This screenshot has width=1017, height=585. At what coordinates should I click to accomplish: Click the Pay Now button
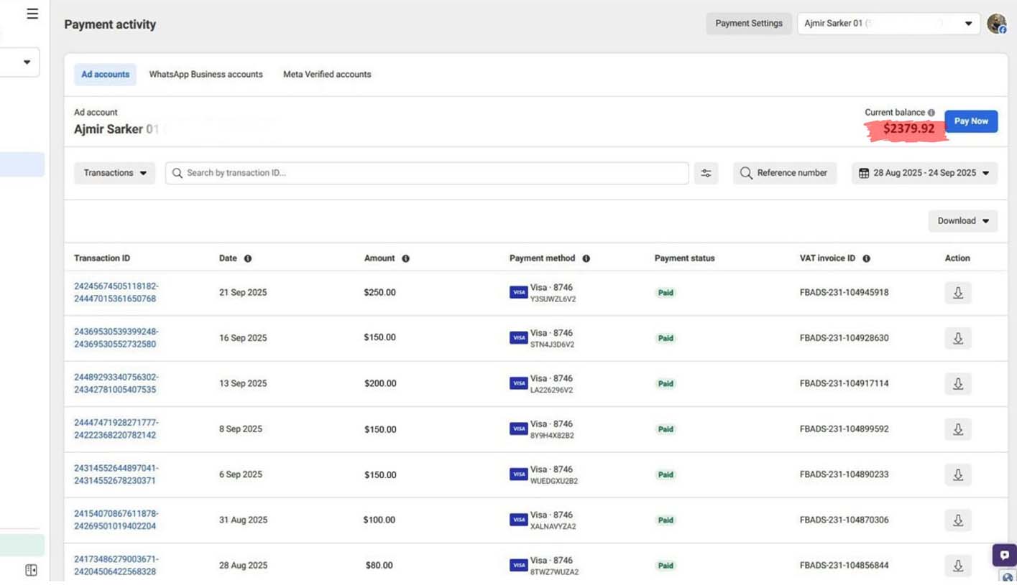[x=970, y=121]
